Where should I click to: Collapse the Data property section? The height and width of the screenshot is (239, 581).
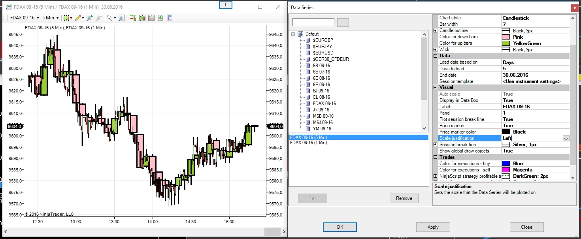click(436, 56)
